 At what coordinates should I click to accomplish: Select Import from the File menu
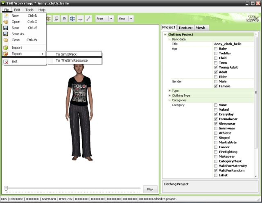17,48
